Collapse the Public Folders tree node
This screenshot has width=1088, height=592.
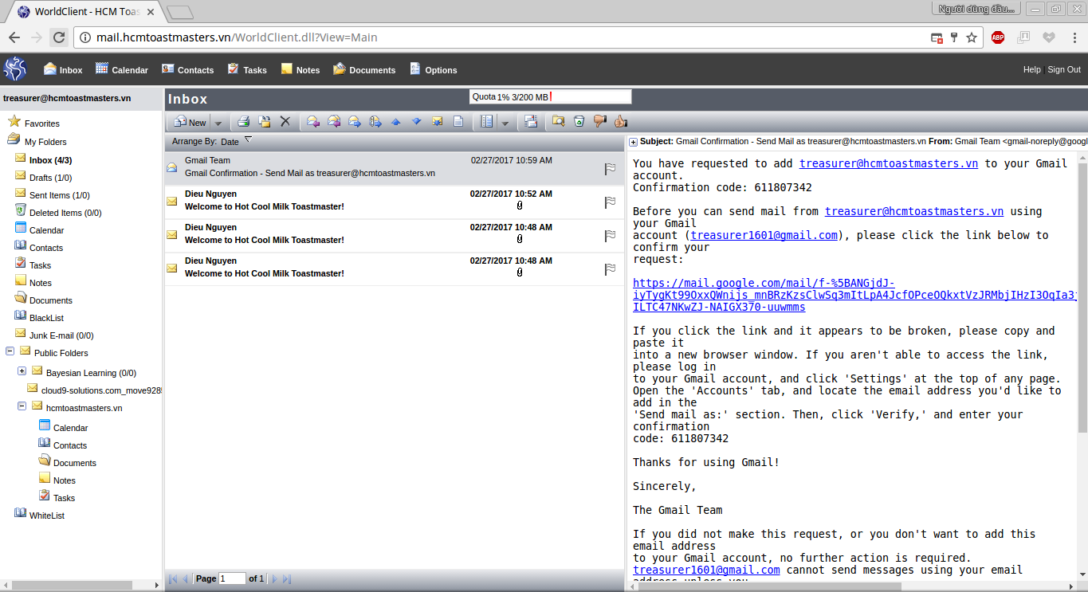point(10,351)
